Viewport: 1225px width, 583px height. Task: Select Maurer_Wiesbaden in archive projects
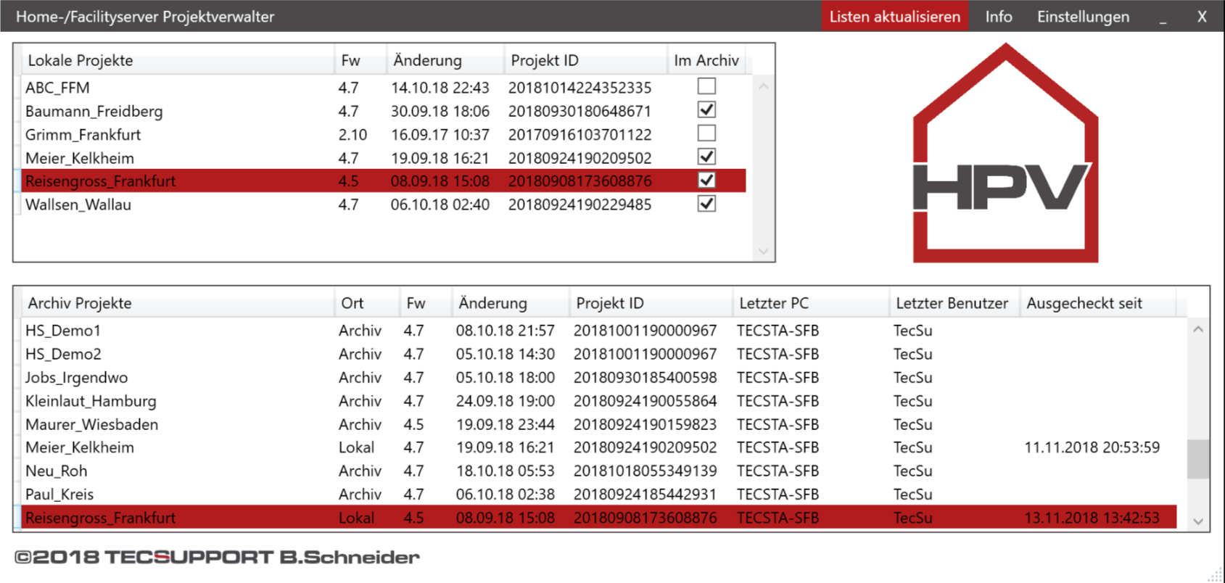pyautogui.click(x=91, y=424)
